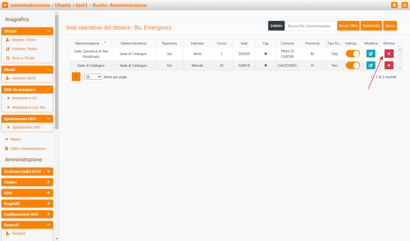
Task: Click the Indietro button
Action: [x=276, y=26]
